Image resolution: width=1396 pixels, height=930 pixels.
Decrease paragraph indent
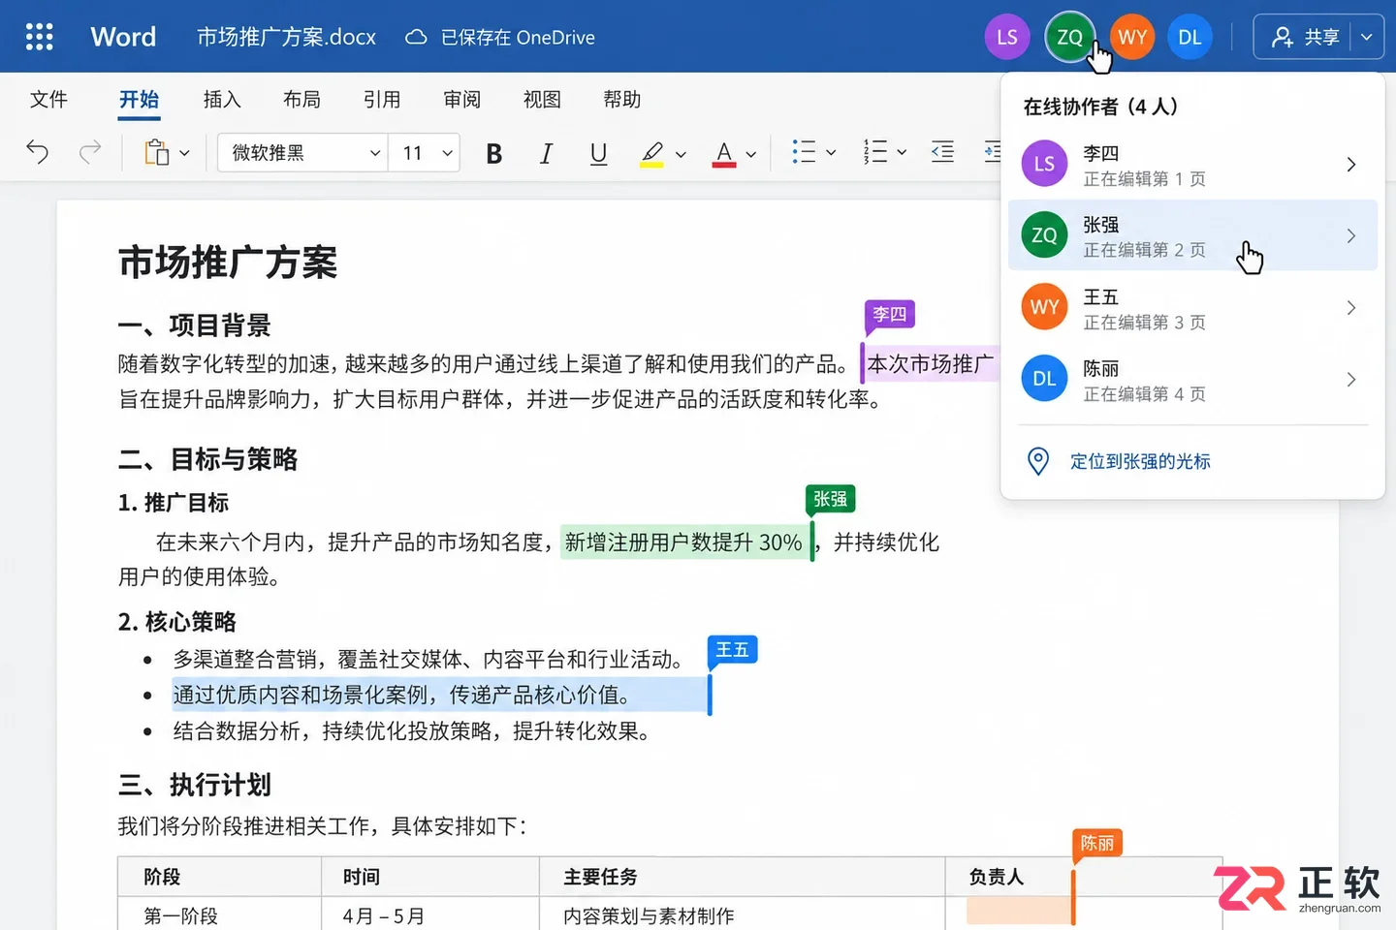pyautogui.click(x=943, y=152)
